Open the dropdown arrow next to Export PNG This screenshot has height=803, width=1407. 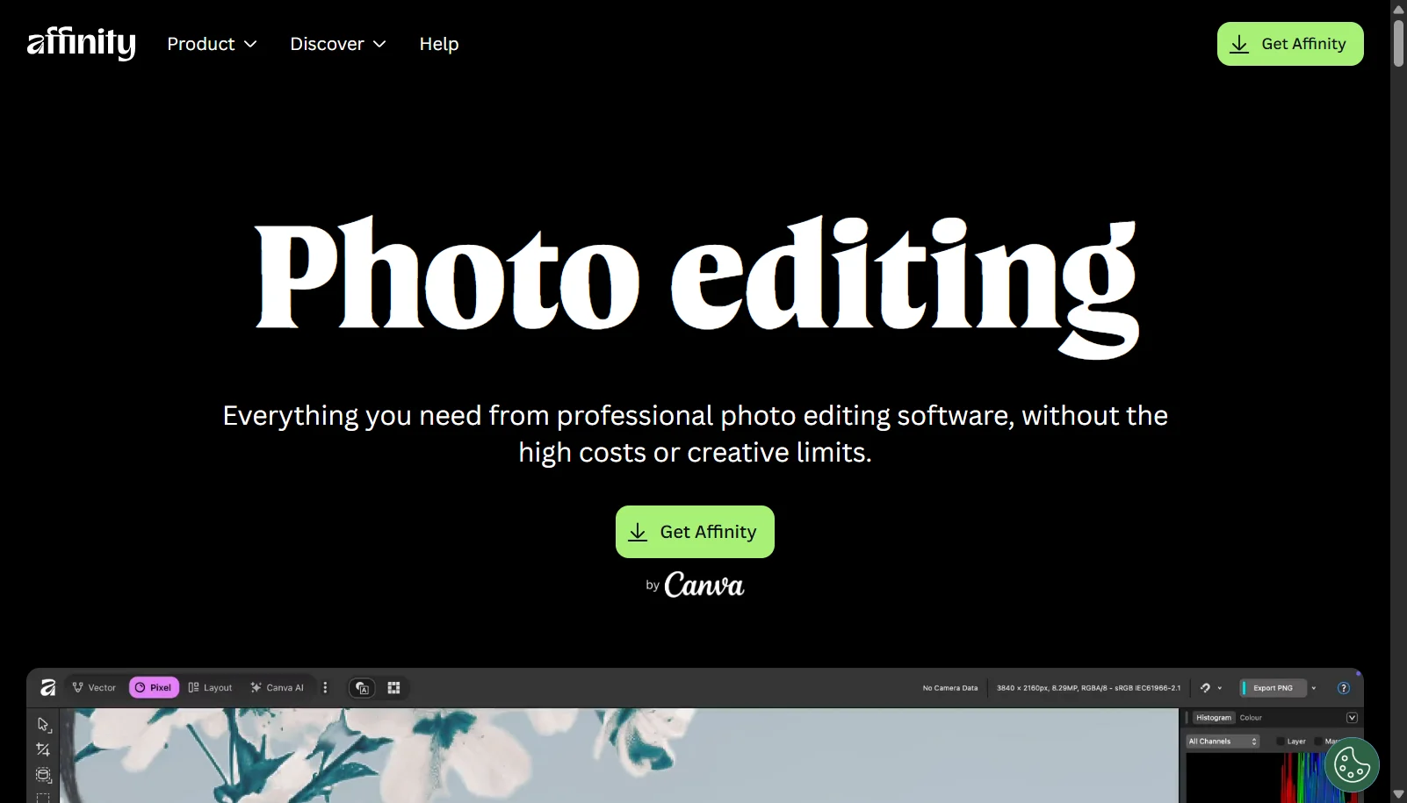1314,688
